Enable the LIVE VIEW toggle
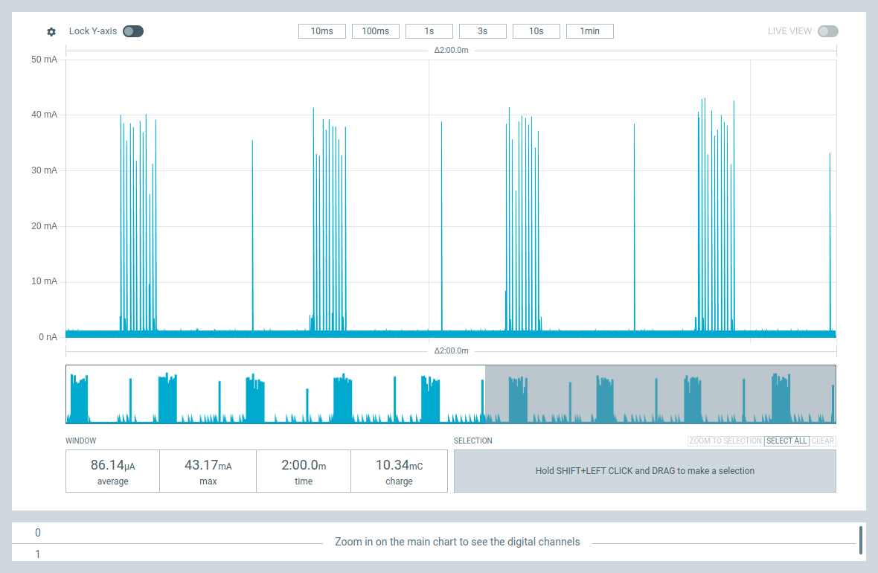878x573 pixels. click(x=827, y=31)
